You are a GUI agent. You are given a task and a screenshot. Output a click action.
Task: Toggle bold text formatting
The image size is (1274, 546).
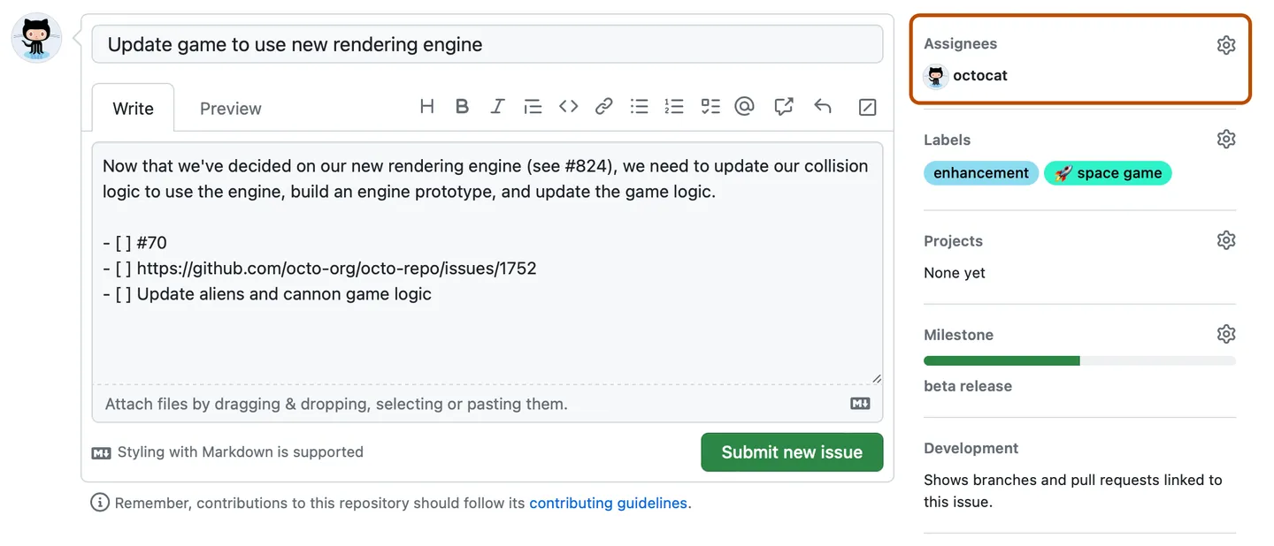tap(462, 107)
